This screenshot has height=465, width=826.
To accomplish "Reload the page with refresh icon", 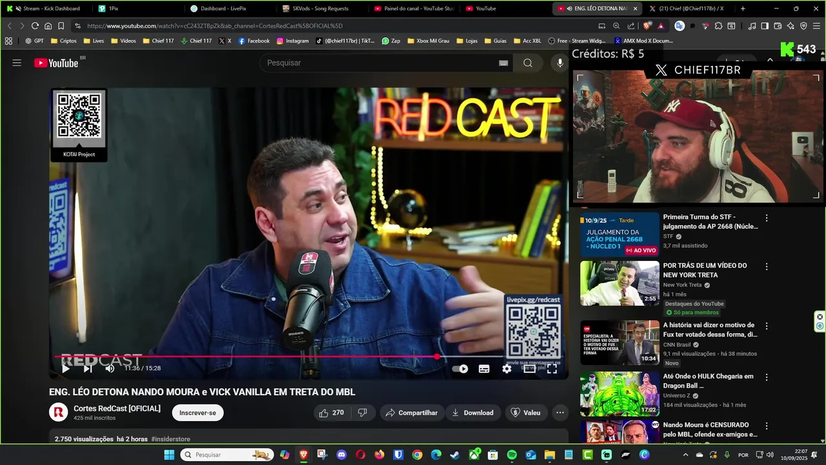I will coord(35,26).
